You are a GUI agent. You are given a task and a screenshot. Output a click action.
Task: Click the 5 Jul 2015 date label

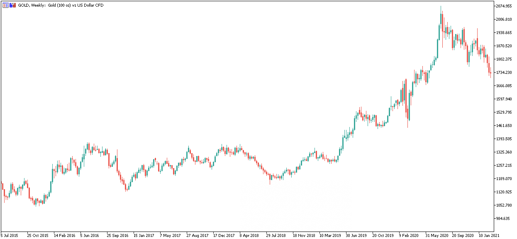point(10,235)
